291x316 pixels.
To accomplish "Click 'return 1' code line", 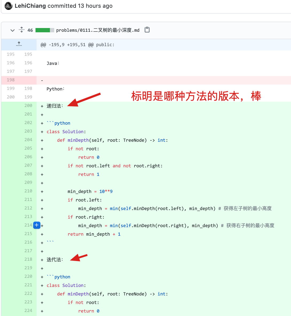I will point(89,174).
